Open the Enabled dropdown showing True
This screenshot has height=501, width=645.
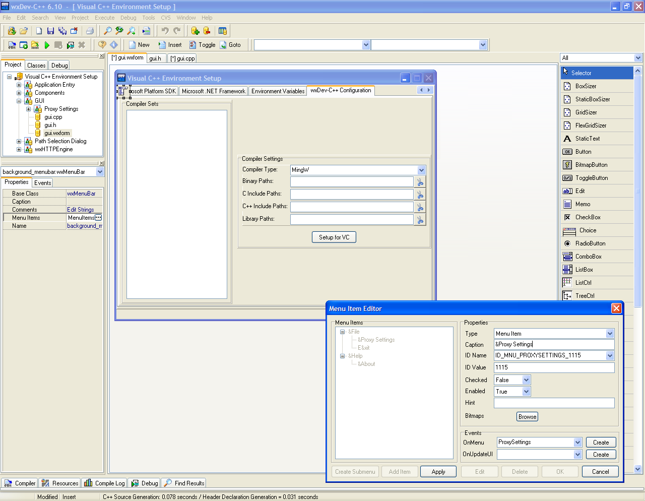(526, 392)
